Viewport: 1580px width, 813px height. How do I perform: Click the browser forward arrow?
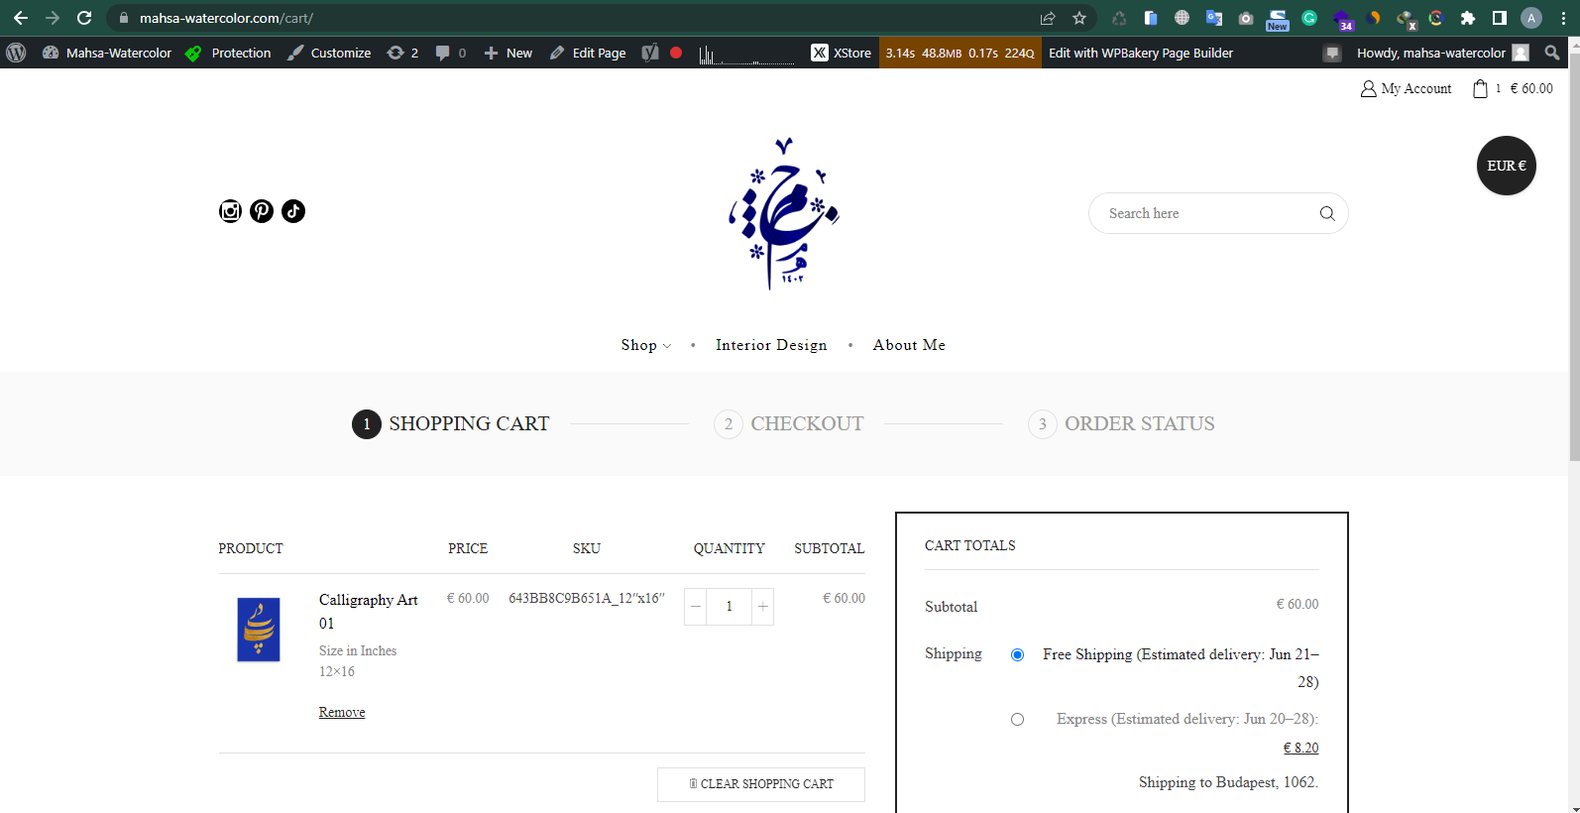[x=53, y=18]
